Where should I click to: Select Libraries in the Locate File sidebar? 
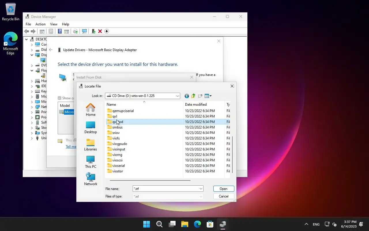tap(91, 145)
